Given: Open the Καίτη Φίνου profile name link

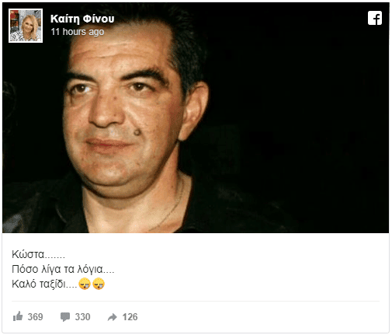Looking at the screenshot, I should [82, 19].
